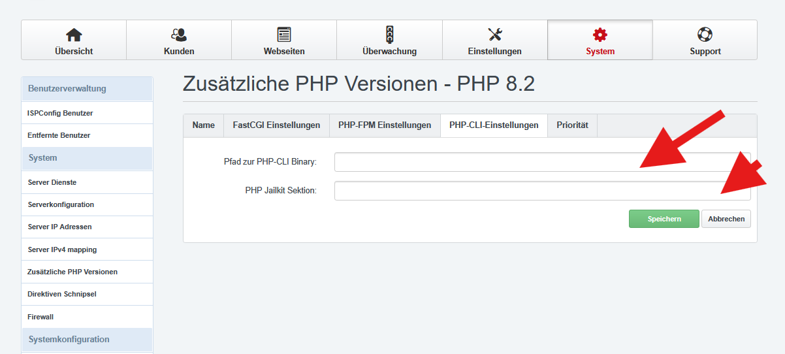Image resolution: width=785 pixels, height=354 pixels.
Task: Click the System gear icon
Action: click(x=600, y=35)
